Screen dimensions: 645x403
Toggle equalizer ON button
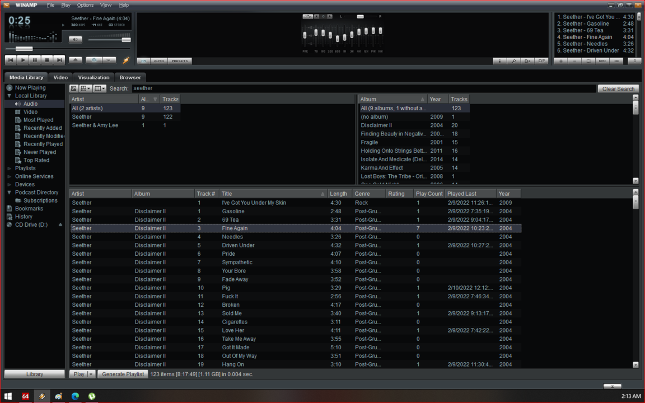click(x=143, y=61)
